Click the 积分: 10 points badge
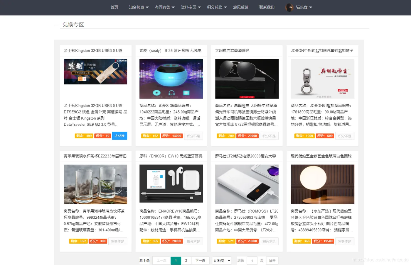The width and height of the screenshot is (411, 265). click(x=102, y=136)
